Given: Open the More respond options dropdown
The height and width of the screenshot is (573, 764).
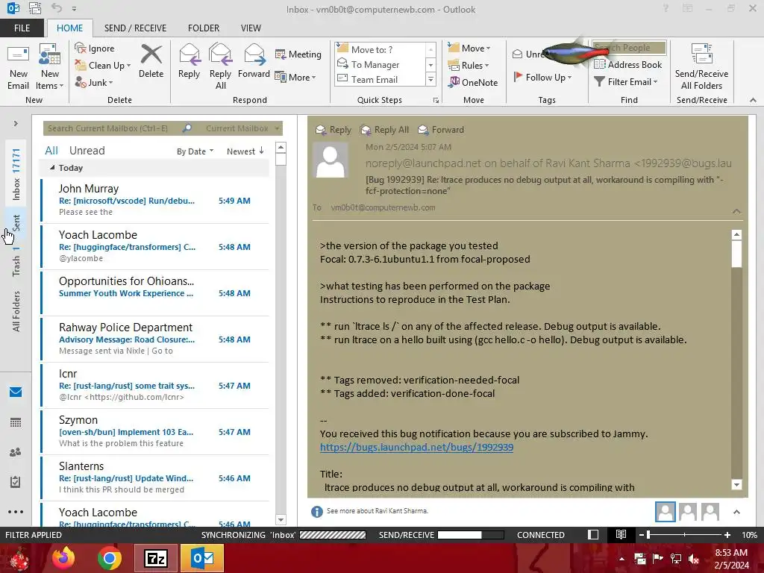Looking at the screenshot, I should [295, 77].
